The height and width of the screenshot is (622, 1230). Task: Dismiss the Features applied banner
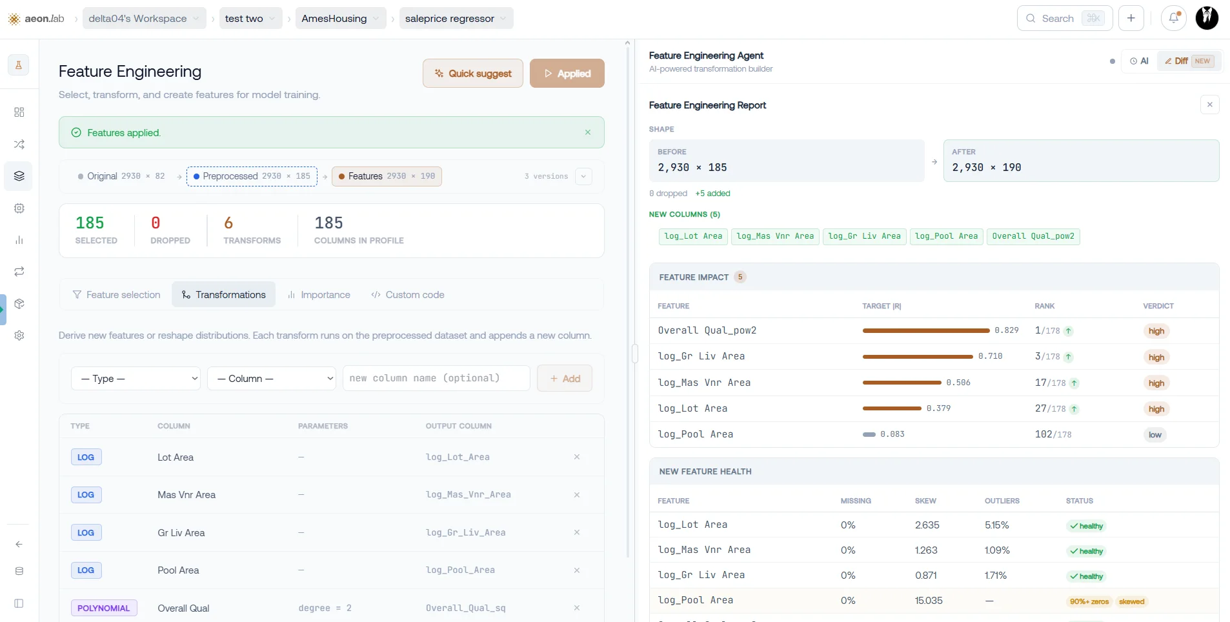coord(588,132)
